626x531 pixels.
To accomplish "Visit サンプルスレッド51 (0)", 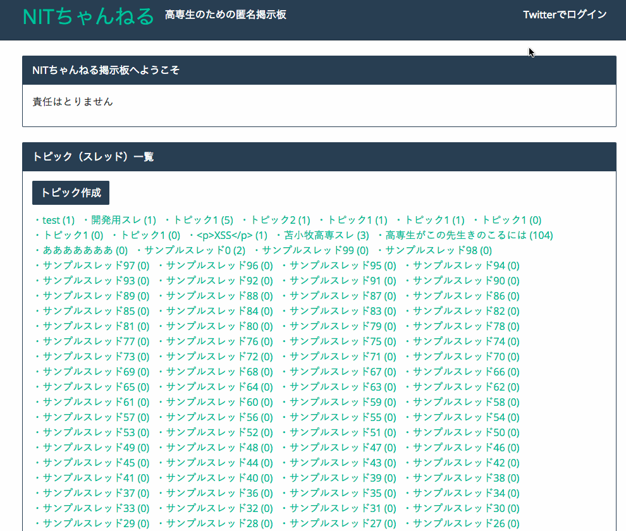I will coord(343,432).
